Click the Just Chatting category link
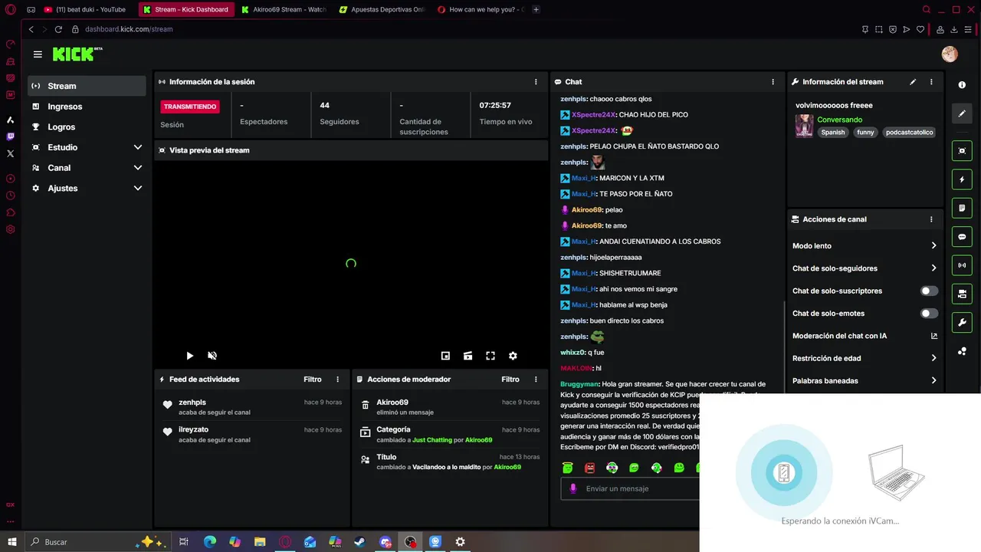 click(x=432, y=440)
